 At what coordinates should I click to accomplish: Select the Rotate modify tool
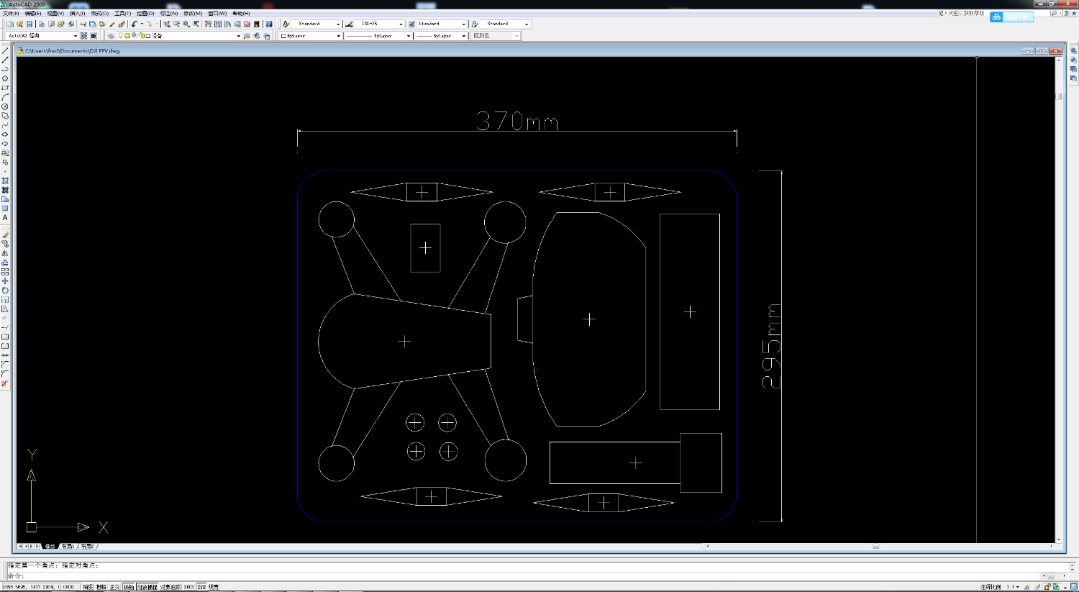click(5, 291)
